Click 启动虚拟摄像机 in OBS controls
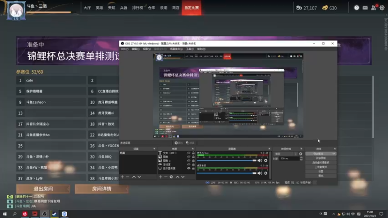 (321, 163)
